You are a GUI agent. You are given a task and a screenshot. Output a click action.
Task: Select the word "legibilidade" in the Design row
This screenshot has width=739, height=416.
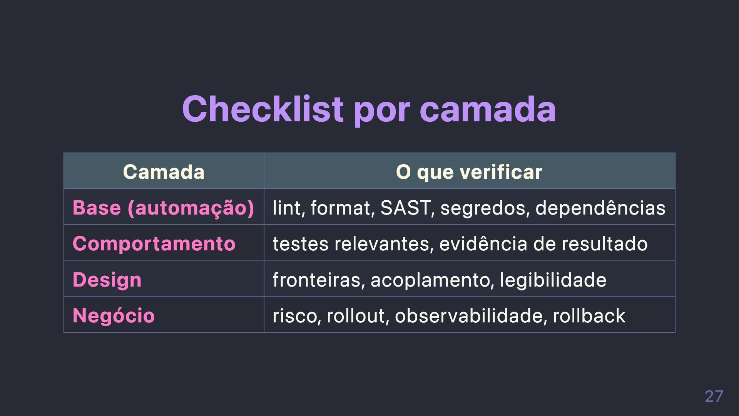553,280
